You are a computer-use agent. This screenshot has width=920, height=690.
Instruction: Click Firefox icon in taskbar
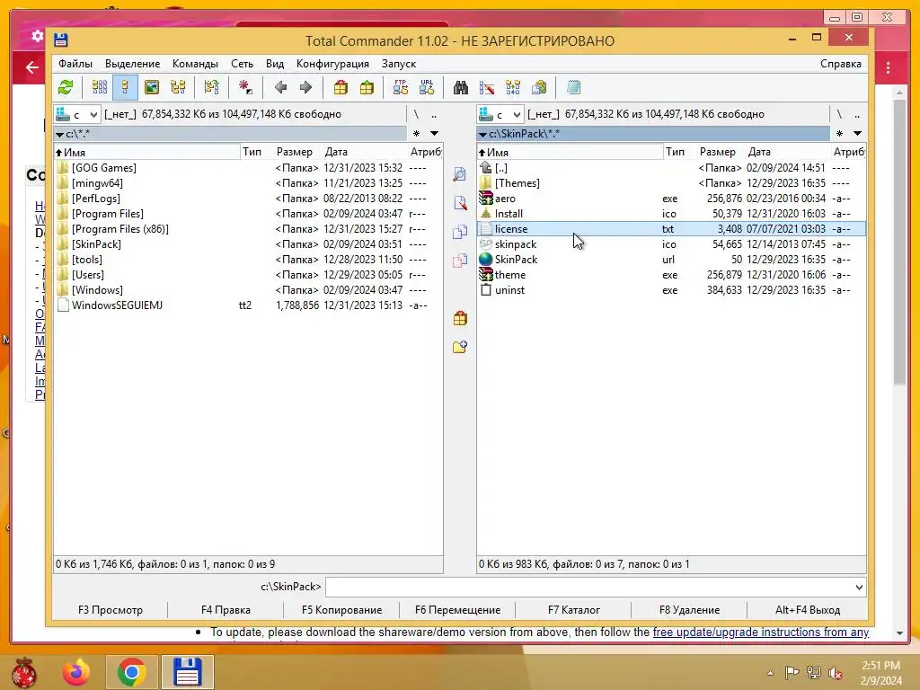[77, 672]
